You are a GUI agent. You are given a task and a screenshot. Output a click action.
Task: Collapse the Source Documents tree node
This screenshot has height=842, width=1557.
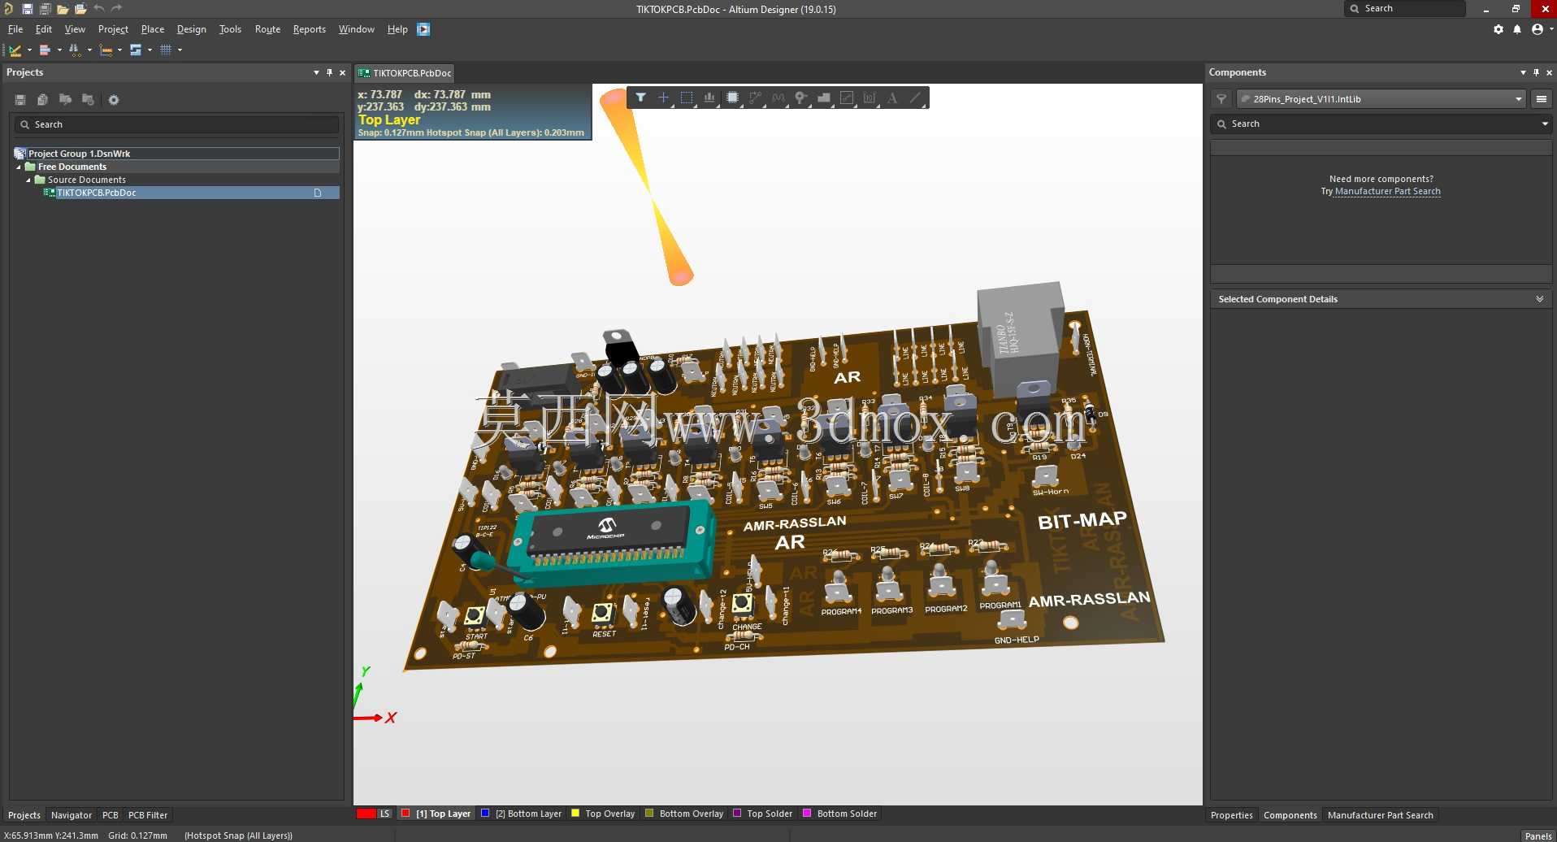tap(28, 180)
